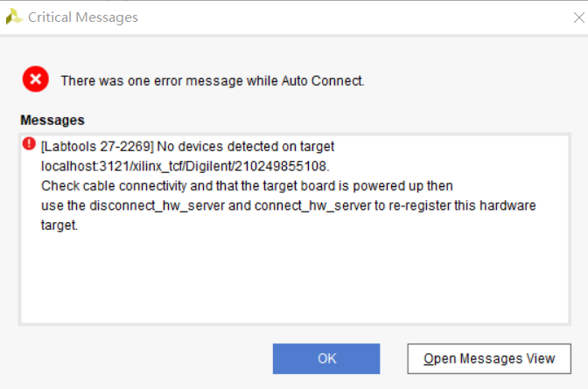588x389 pixels.
Task: Click the empty area of messages list box
Action: click(x=295, y=277)
